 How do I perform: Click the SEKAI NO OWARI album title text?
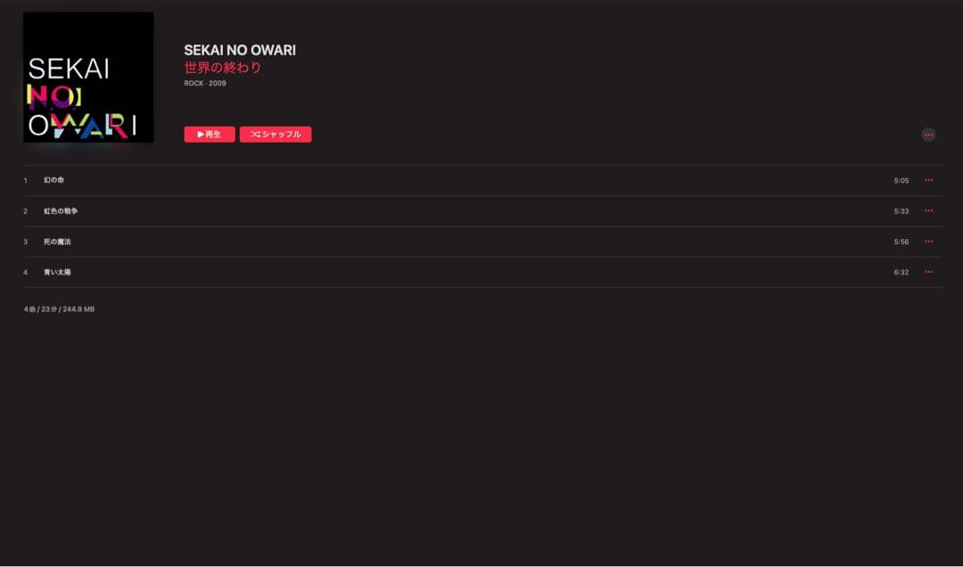(240, 50)
